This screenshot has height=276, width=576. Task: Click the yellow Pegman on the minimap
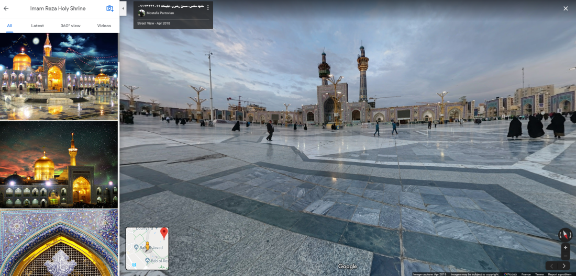pos(147,247)
